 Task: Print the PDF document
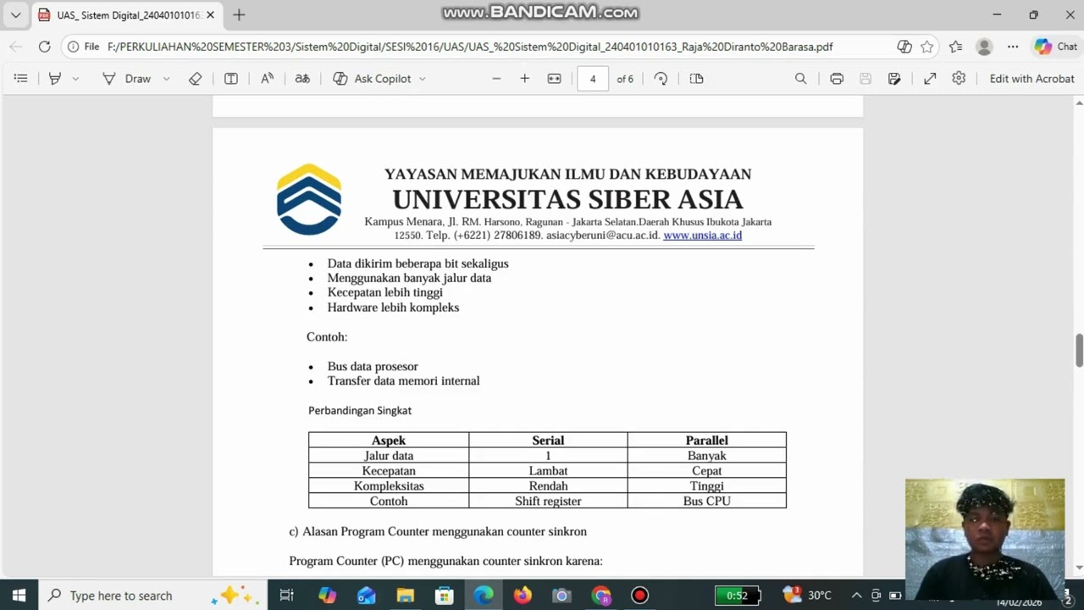point(837,79)
